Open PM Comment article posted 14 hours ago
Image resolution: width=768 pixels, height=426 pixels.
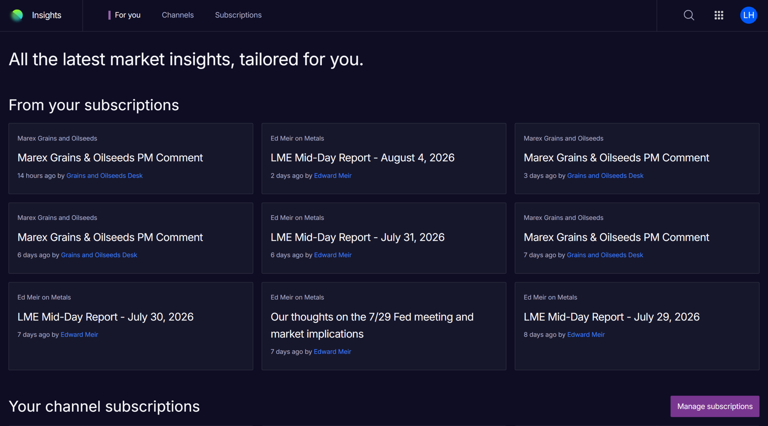click(110, 158)
